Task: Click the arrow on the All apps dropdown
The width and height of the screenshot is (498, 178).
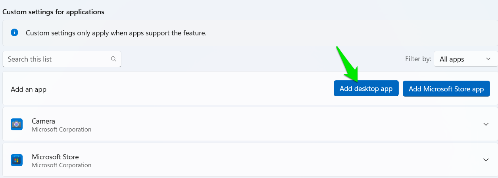Action: tap(488, 59)
